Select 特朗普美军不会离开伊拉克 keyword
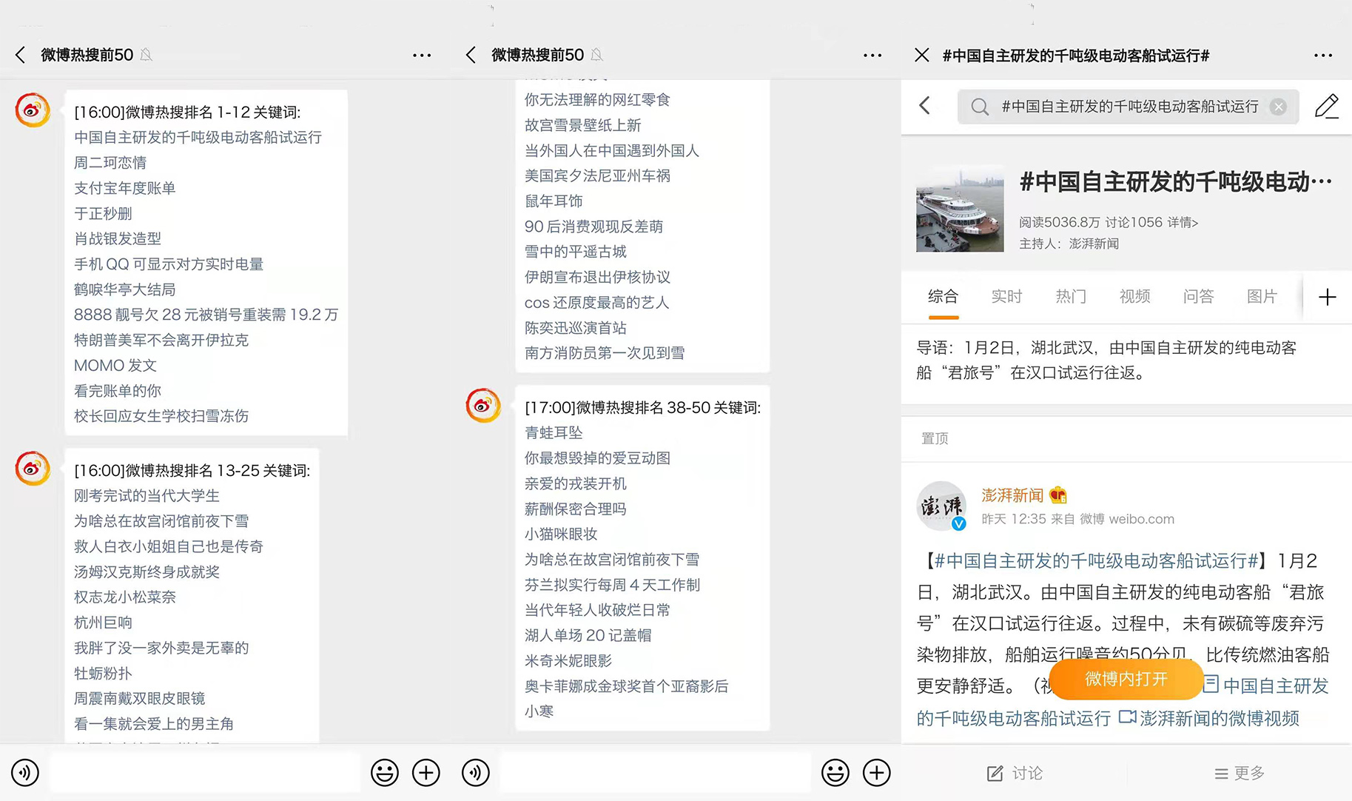This screenshot has height=801, width=1352. click(x=161, y=341)
